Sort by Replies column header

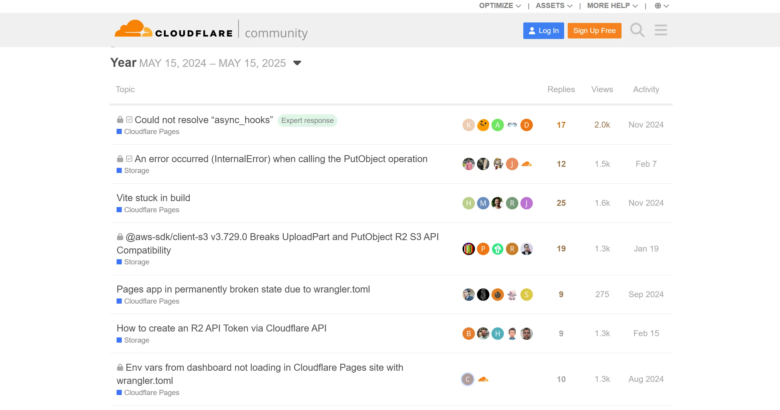coord(561,89)
